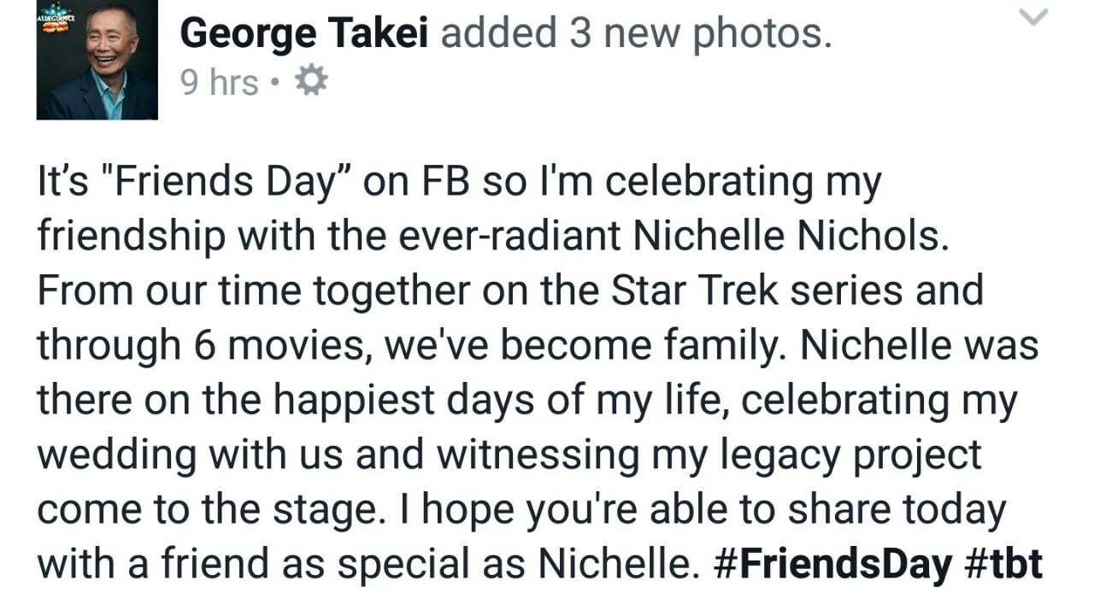The height and width of the screenshot is (610, 1094).
Task: Open the "9 hrs" timestamp permalink
Action: [219, 83]
